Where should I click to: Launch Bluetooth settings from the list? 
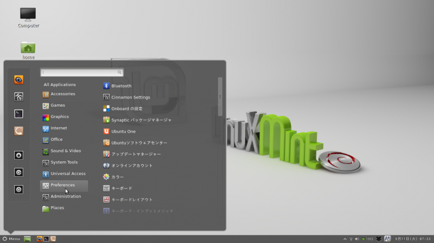coord(117,86)
